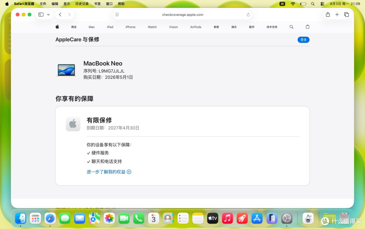Reload the current page
The width and height of the screenshot is (365, 229).
248,15
